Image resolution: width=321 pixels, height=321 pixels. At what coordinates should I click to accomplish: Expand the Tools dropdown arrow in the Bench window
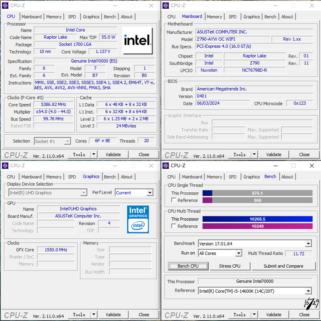click(x=253, y=314)
